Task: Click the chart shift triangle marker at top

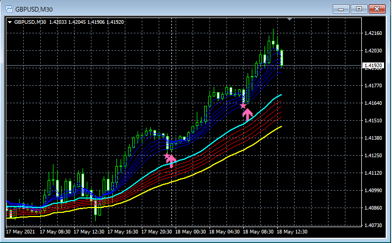Action: [289, 19]
